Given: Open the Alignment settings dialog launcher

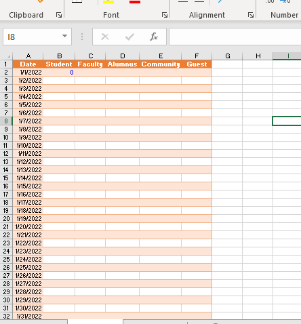Looking at the screenshot, I should click(251, 15).
